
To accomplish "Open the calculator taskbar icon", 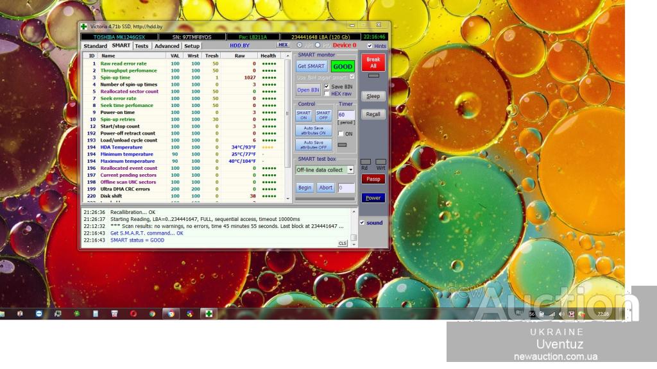I will point(96,313).
